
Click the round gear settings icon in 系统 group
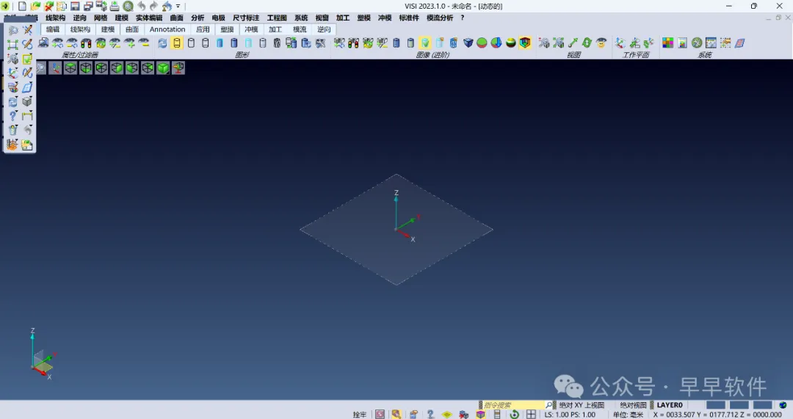[697, 43]
